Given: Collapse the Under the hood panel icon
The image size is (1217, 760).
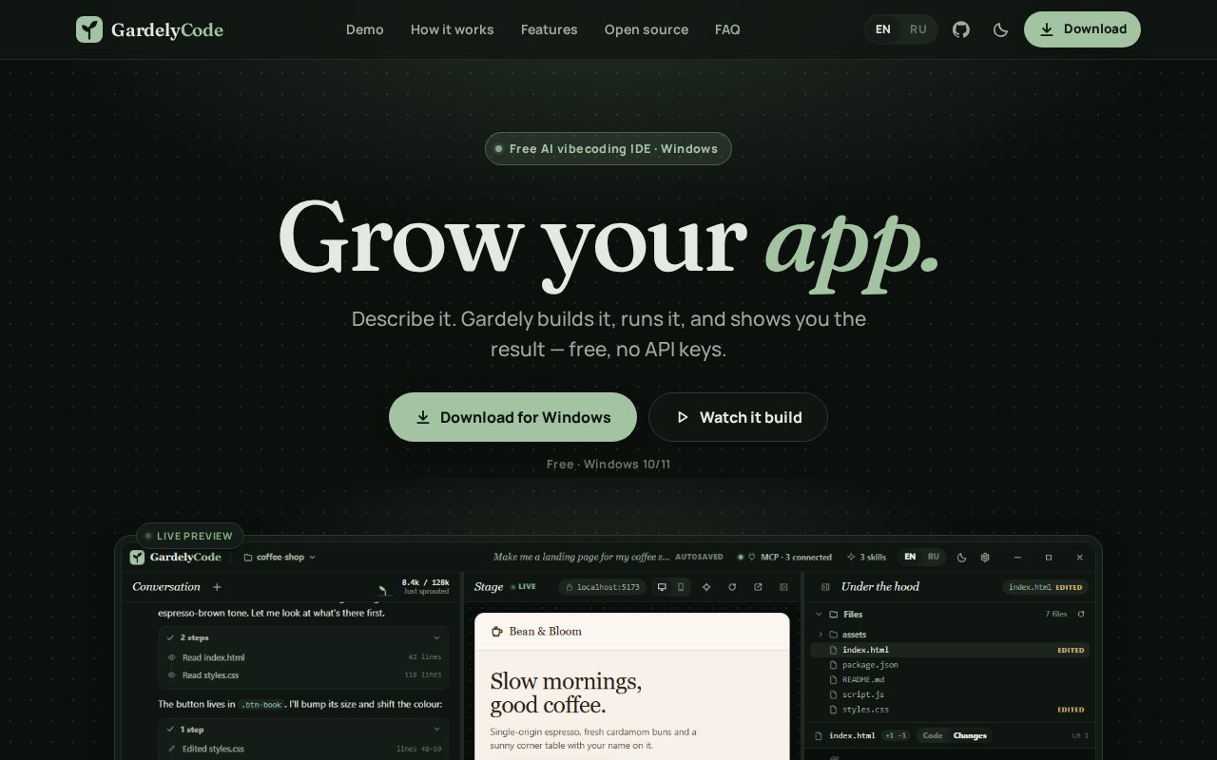Looking at the screenshot, I should (825, 587).
